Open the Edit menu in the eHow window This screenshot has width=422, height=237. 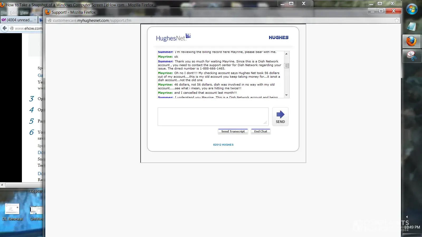13,13
